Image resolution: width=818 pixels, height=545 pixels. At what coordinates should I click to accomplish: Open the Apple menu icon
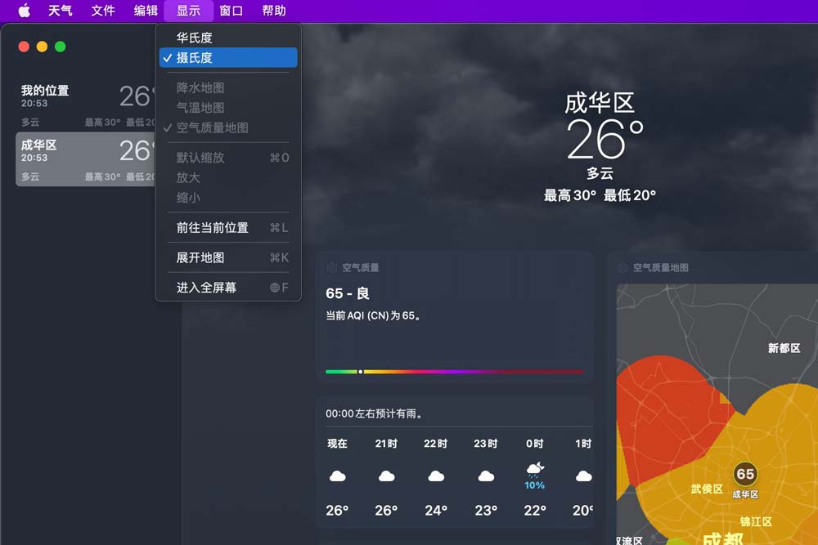tap(24, 11)
